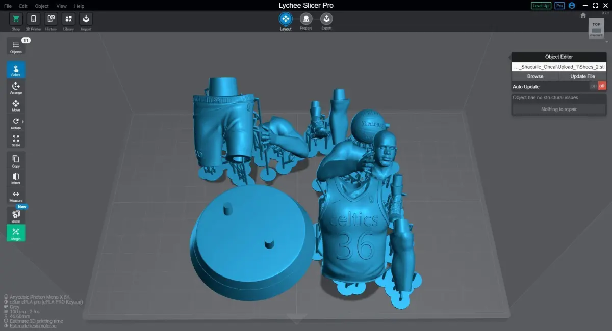Open the Objects list panel

pyautogui.click(x=16, y=47)
